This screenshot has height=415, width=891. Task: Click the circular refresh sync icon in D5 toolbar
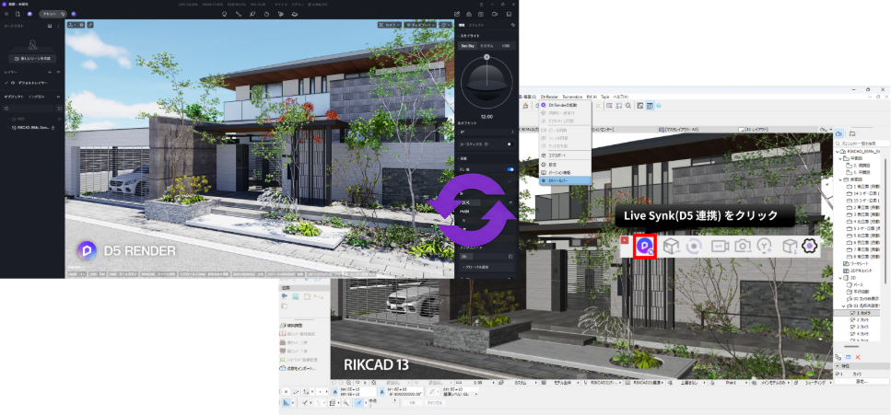coord(694,246)
